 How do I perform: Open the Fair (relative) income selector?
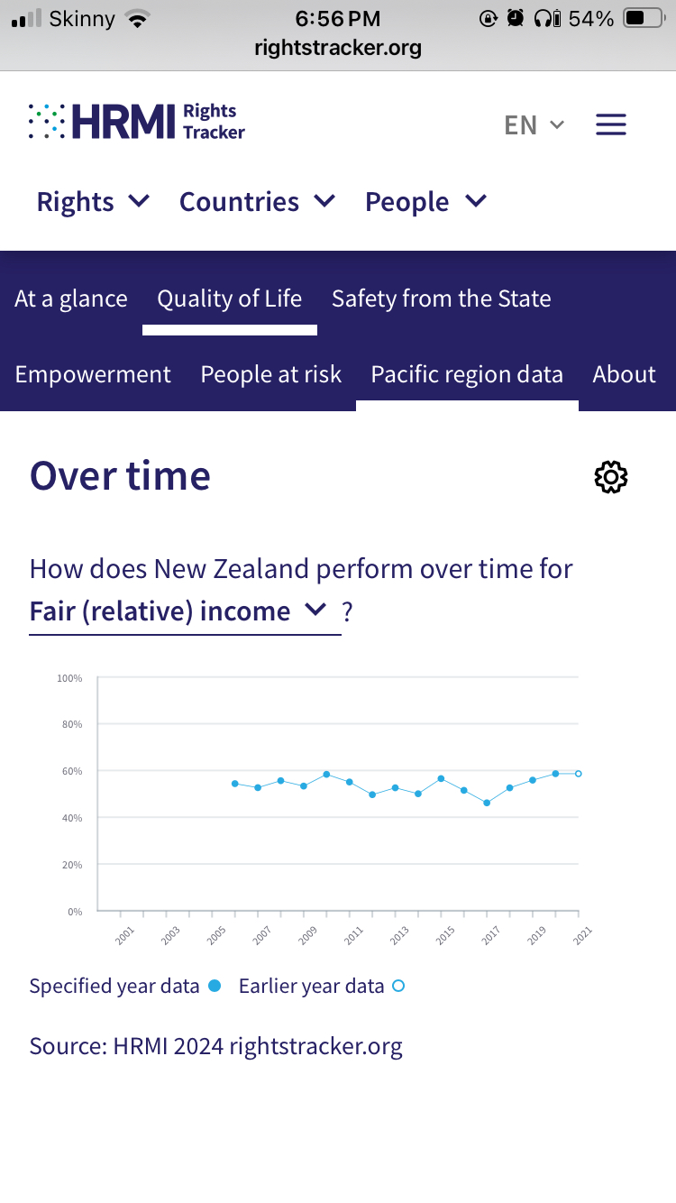click(x=178, y=611)
